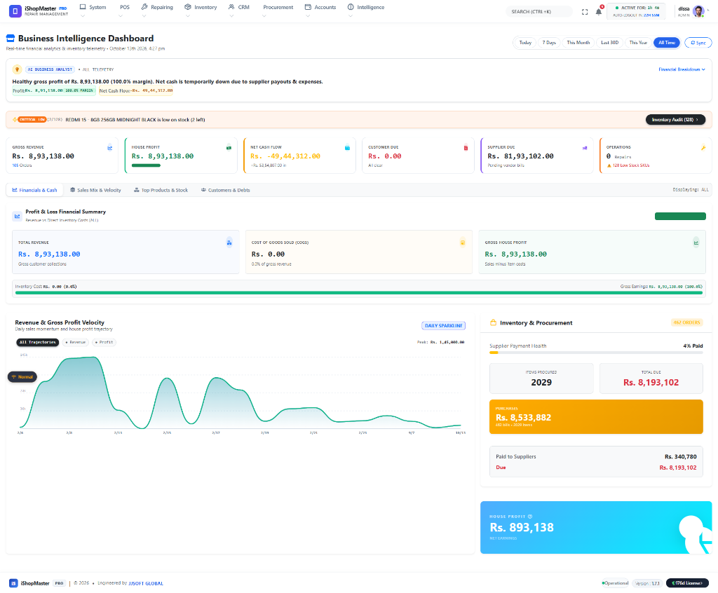
Task: Open the POS menu
Action: coord(124,7)
